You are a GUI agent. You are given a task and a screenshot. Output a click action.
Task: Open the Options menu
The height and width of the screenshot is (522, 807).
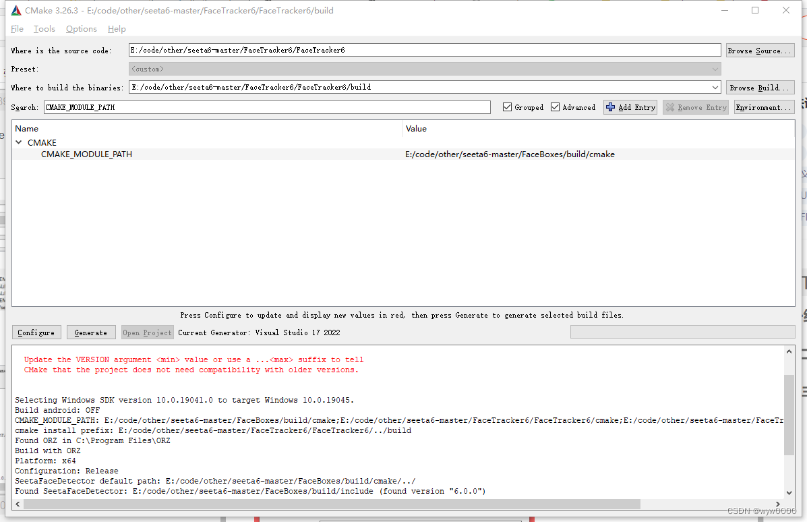pyautogui.click(x=82, y=29)
